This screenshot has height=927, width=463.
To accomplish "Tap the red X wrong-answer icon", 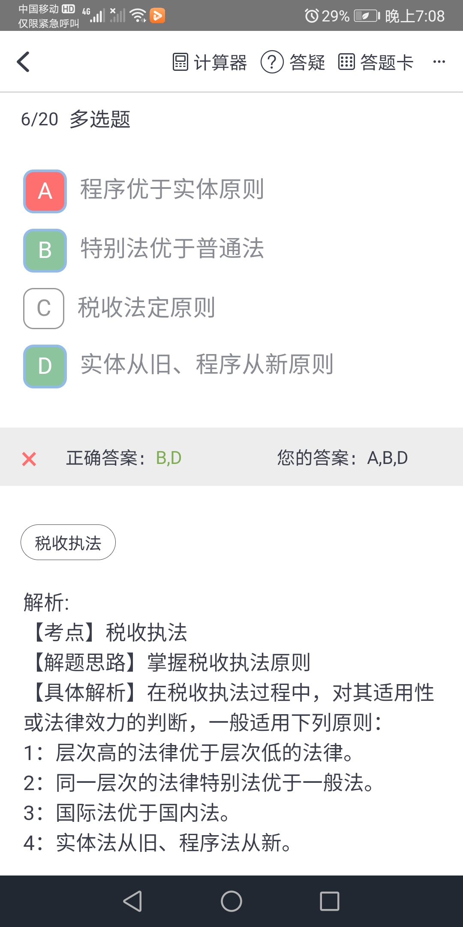I will pyautogui.click(x=29, y=459).
